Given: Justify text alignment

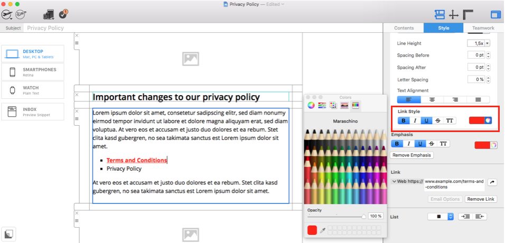Looking at the screenshot, I should pos(478,100).
